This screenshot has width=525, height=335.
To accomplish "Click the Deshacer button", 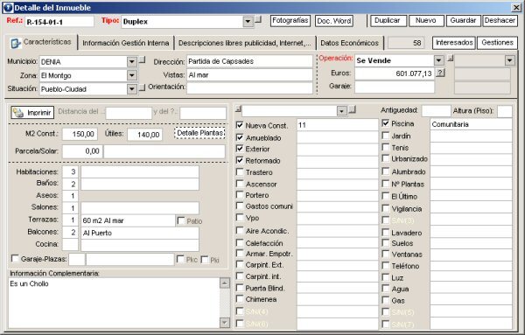I will point(500,20).
